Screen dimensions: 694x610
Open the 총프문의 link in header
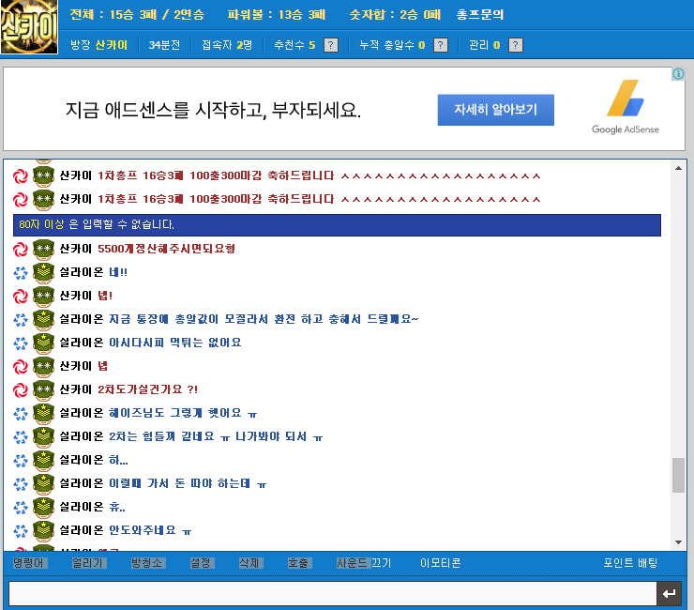[480, 15]
